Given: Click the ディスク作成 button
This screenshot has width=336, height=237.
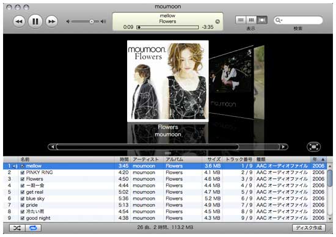Looking at the screenshot, I should (x=309, y=228).
